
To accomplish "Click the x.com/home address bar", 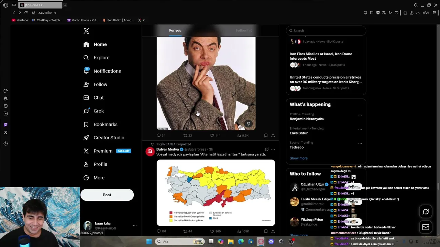I will coord(47,13).
